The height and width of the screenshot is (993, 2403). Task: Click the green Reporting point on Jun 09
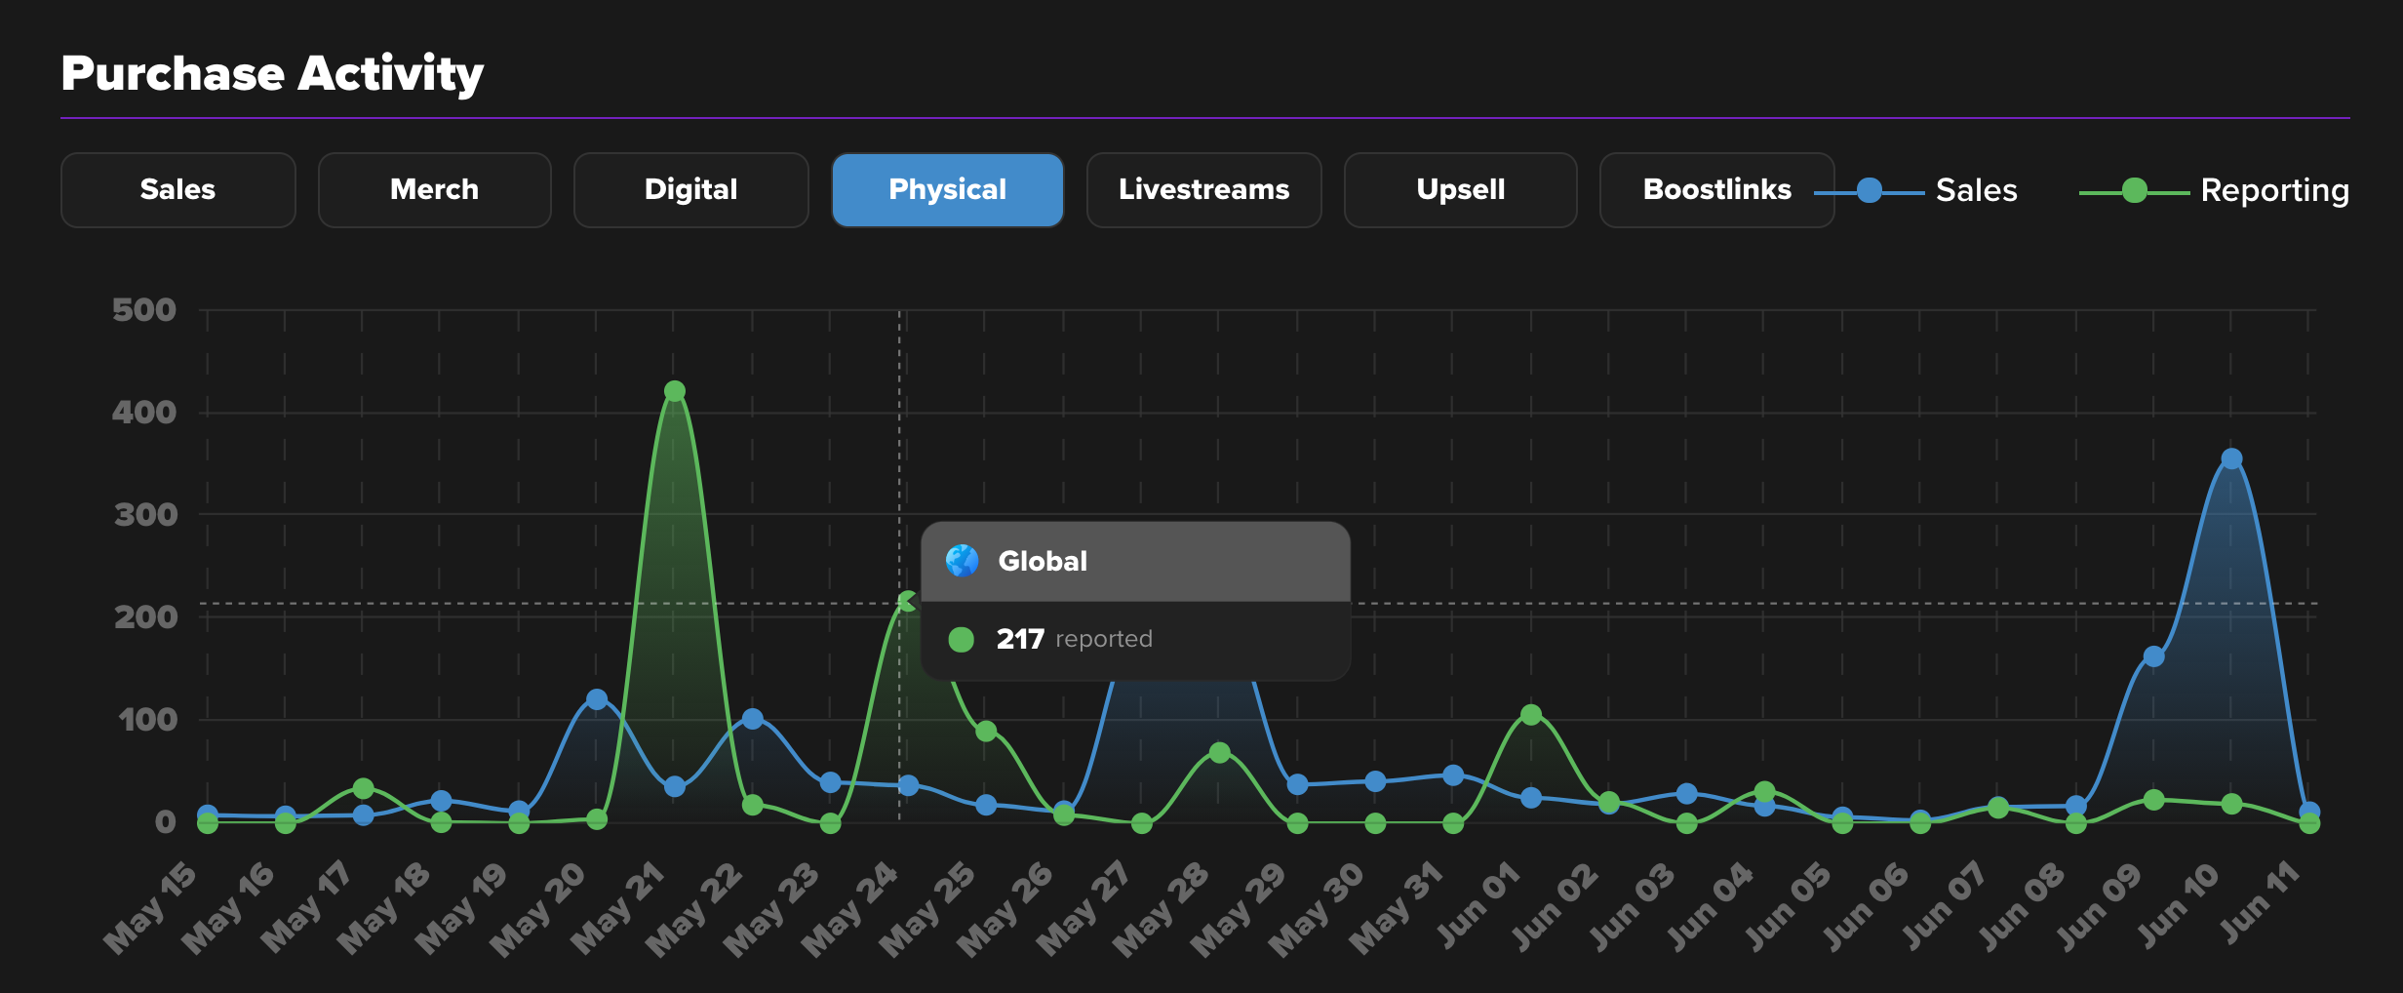[2153, 800]
